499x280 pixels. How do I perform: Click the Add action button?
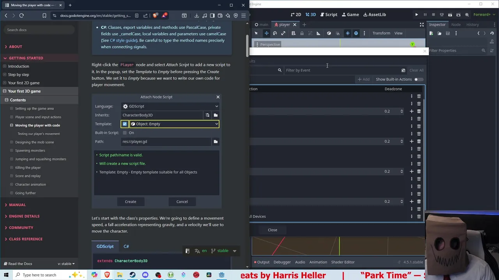[x=363, y=79]
